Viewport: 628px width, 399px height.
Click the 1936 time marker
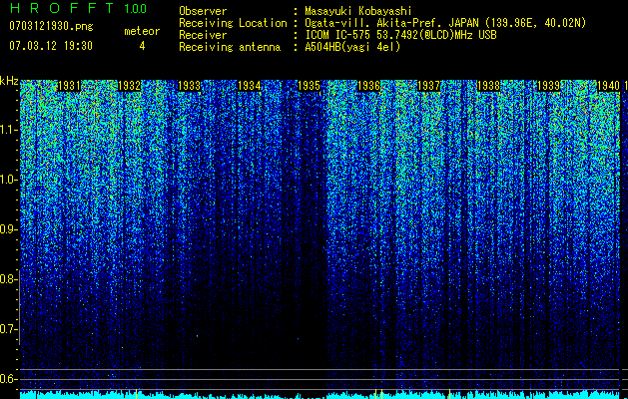click(368, 86)
